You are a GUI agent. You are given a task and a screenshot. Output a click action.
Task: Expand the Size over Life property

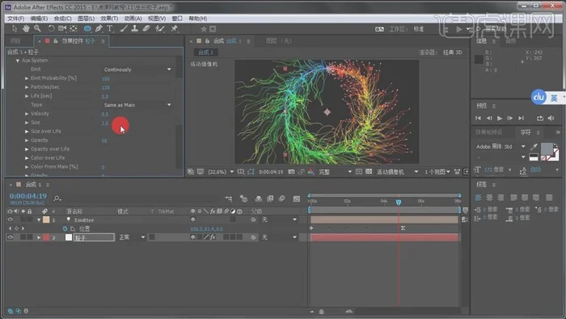coord(27,131)
